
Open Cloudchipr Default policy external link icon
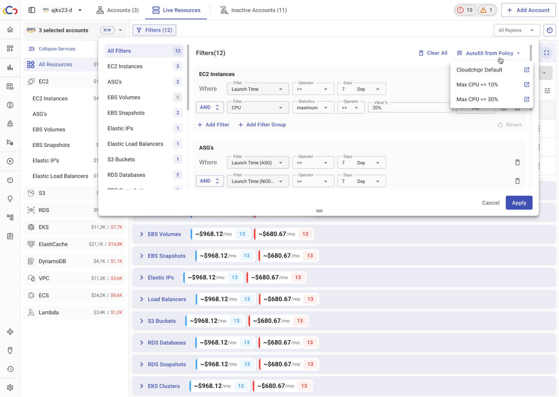[527, 70]
